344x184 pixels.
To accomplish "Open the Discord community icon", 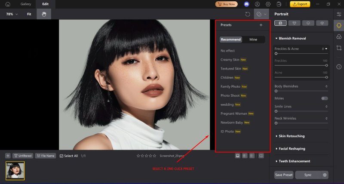I will [246, 4].
